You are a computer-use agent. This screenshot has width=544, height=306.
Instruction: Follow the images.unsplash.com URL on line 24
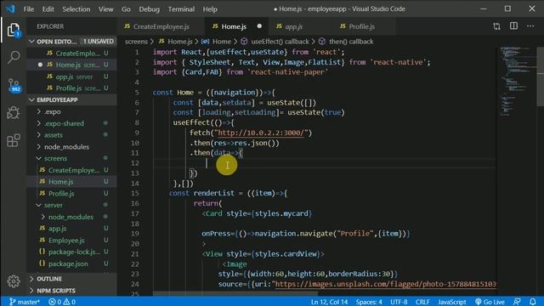click(385, 284)
